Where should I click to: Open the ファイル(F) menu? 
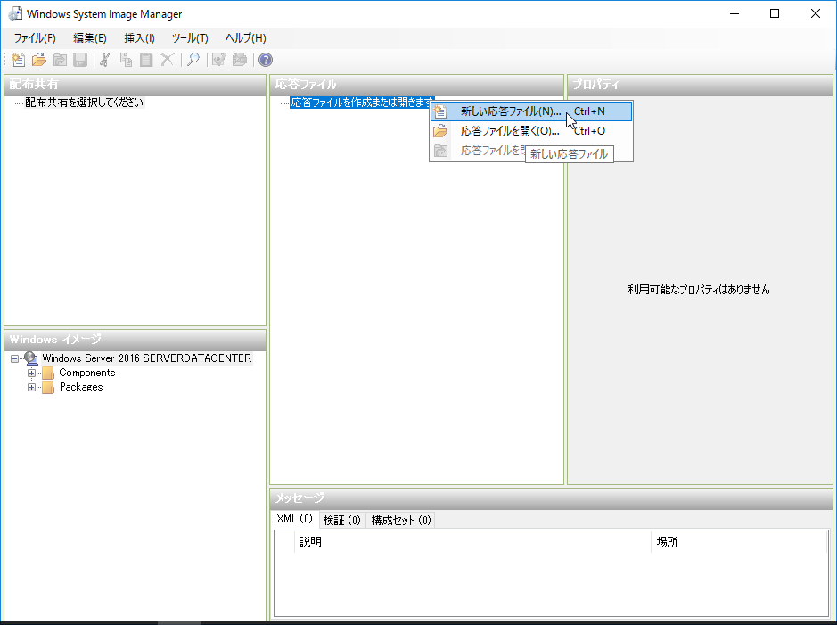tap(35, 38)
